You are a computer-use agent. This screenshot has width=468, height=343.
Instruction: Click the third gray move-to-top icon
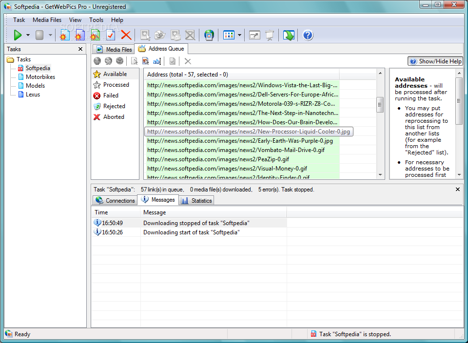pos(120,61)
